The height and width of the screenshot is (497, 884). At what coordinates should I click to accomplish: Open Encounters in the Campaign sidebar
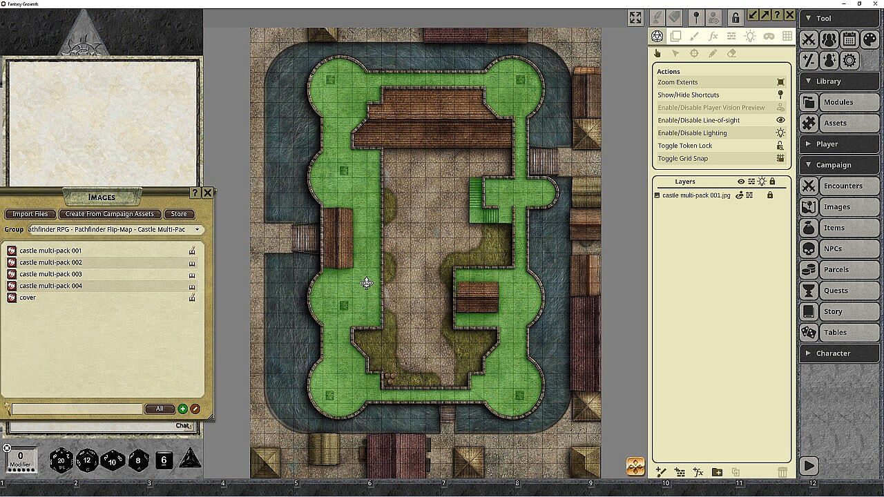point(840,186)
